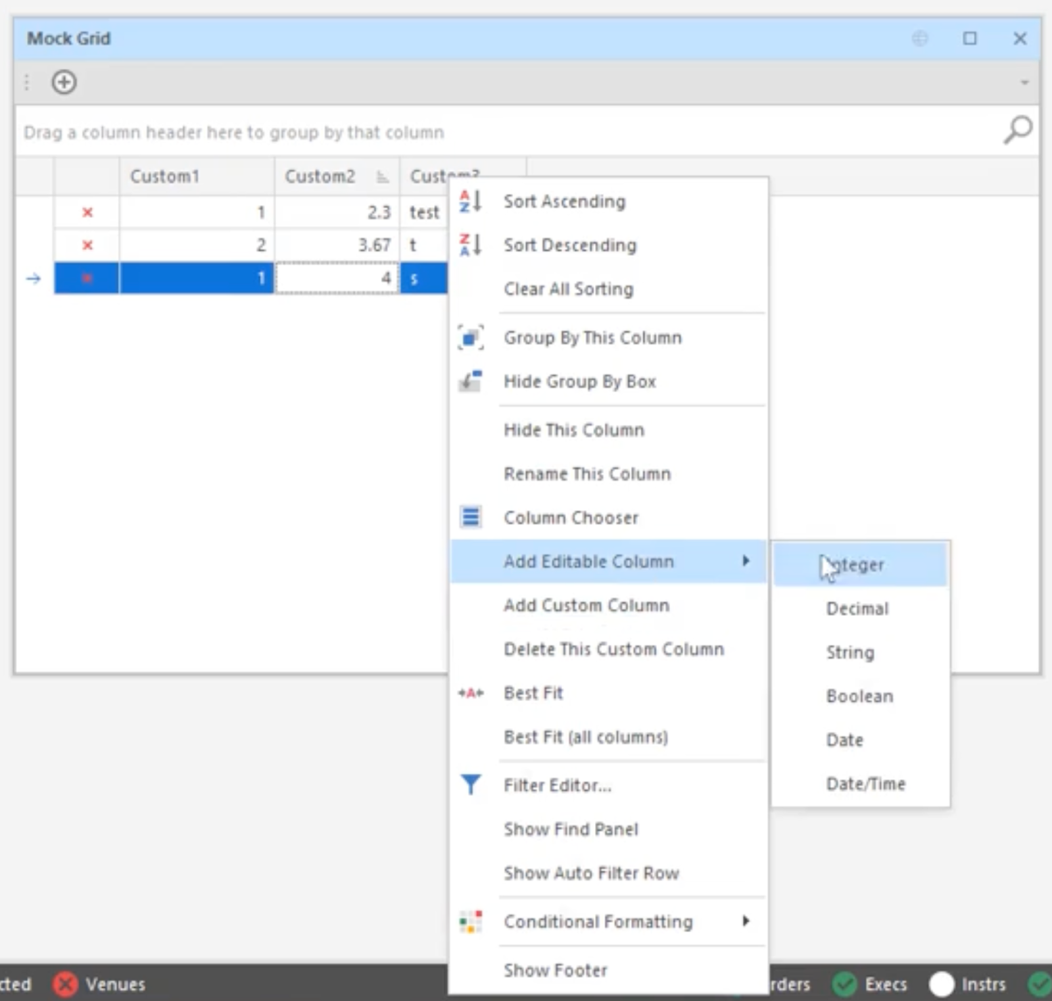
Task: Click the add (plus) toolbar icon
Action: pyautogui.click(x=64, y=82)
